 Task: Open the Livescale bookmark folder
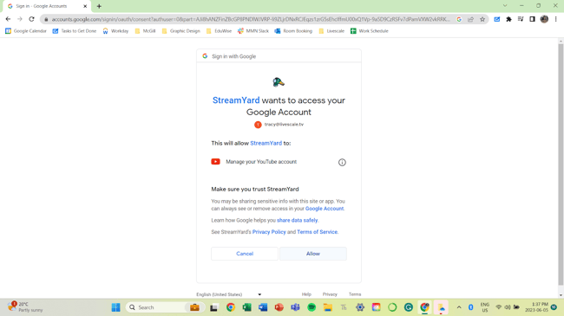coord(331,31)
